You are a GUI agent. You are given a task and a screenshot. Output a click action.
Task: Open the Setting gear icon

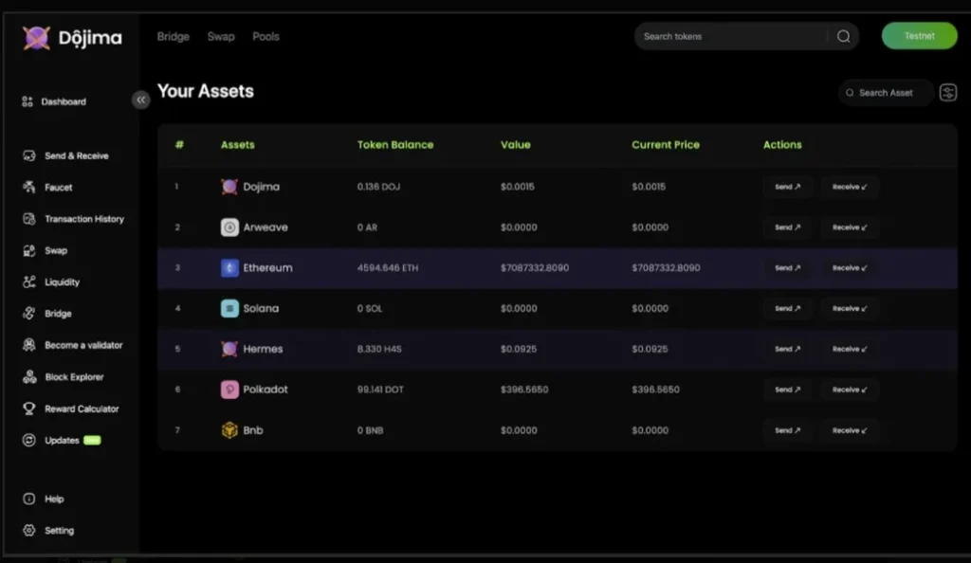click(29, 530)
